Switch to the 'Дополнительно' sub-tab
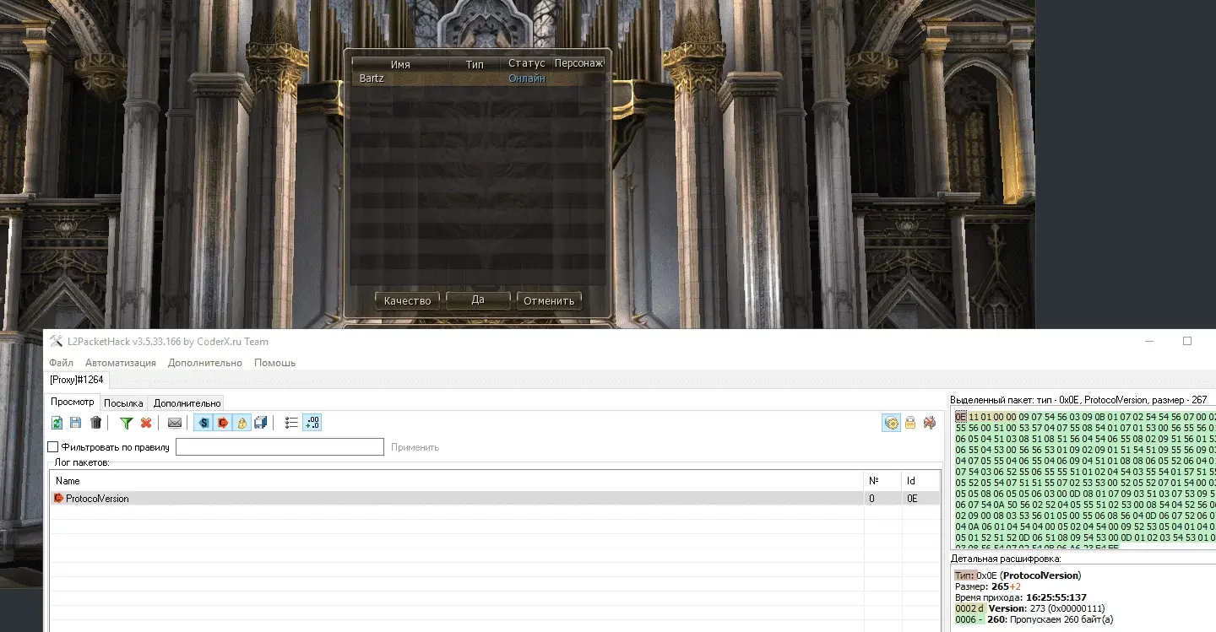1216x632 pixels. click(187, 403)
